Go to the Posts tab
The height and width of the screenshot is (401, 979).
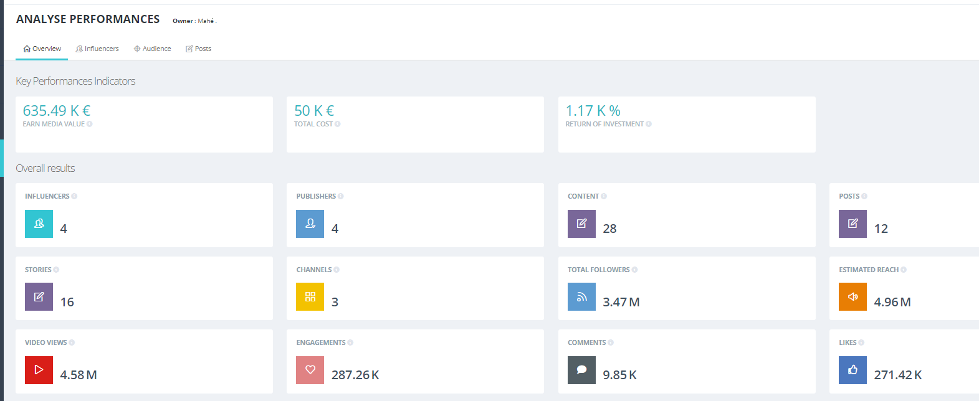point(198,49)
